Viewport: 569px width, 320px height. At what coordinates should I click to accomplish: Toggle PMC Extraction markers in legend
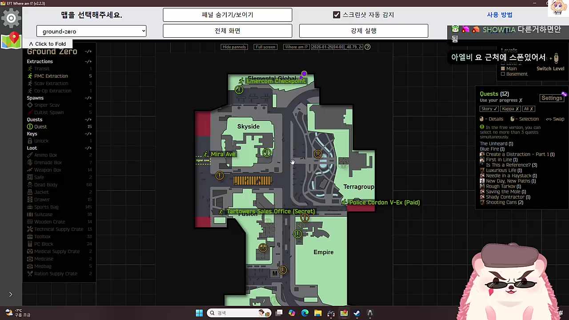point(51,76)
